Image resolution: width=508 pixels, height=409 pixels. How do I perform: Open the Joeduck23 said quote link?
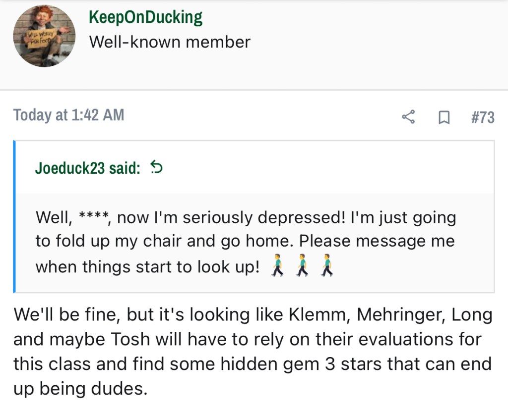click(x=87, y=168)
